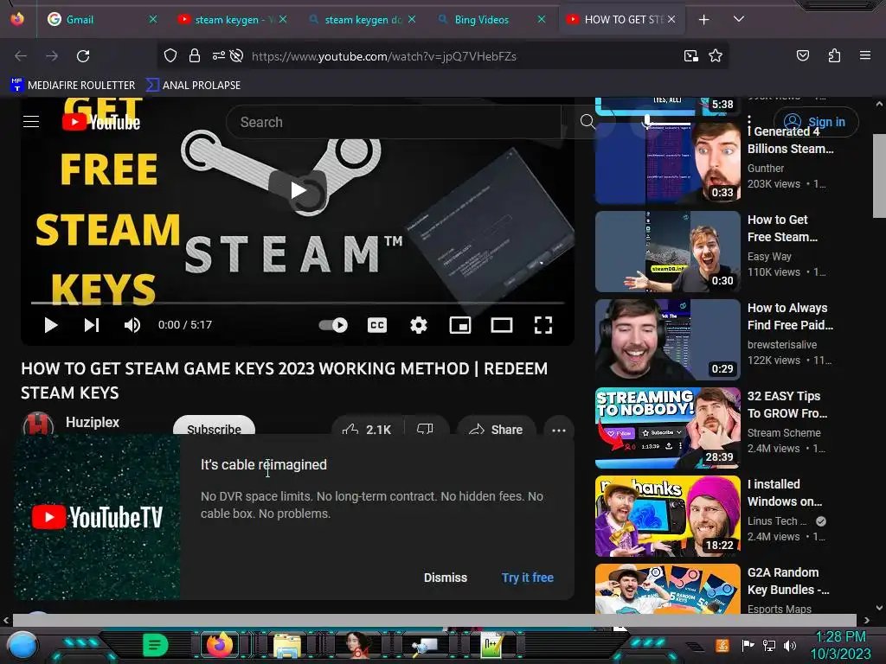Switch to steam keygen search tab
Image resolution: width=886 pixels, height=664 pixels.
[357, 20]
